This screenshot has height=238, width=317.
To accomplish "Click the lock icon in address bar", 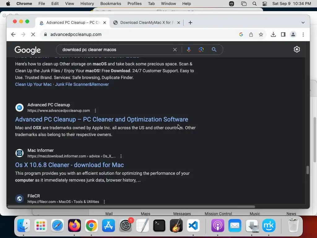I will pos(46,34).
